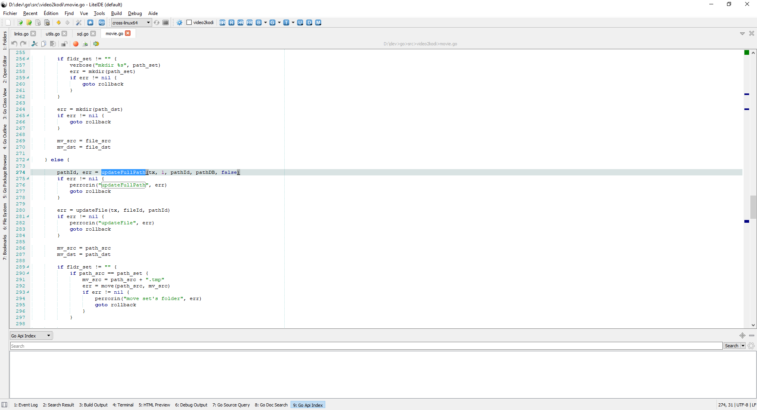Image resolution: width=757 pixels, height=410 pixels.
Task: Open the Debug menu
Action: click(134, 13)
